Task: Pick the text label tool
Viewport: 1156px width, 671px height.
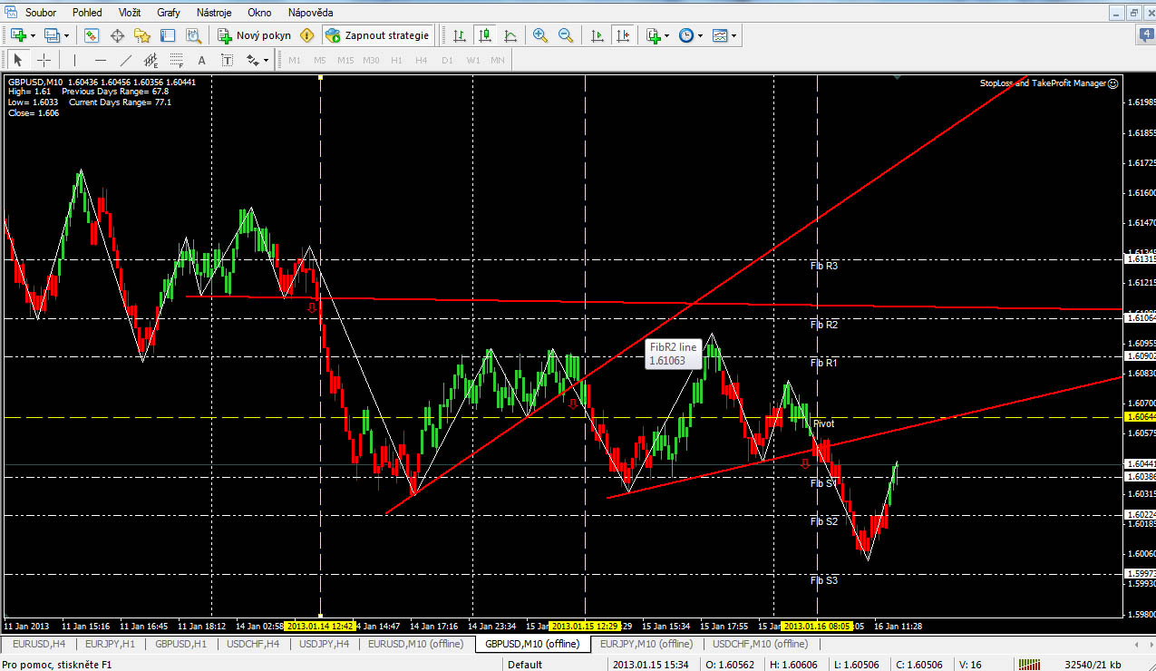Action: click(x=201, y=61)
